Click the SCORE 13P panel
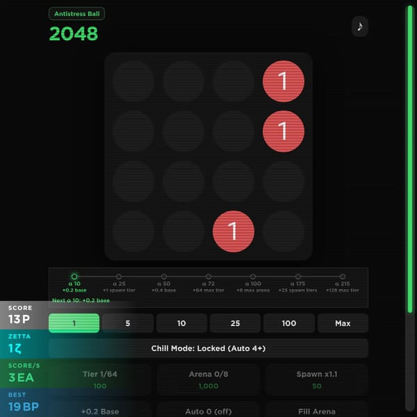417x417 pixels. point(24,315)
